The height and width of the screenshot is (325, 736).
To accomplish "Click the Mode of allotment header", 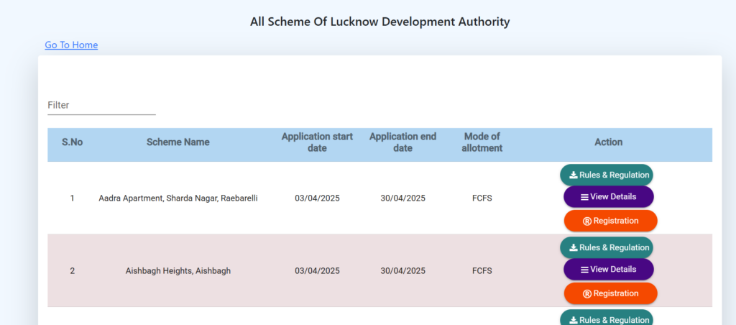I will pyautogui.click(x=482, y=142).
